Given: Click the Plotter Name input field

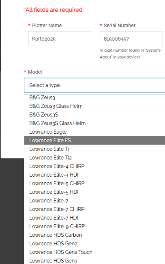Looking at the screenshot, I should (x=60, y=39).
